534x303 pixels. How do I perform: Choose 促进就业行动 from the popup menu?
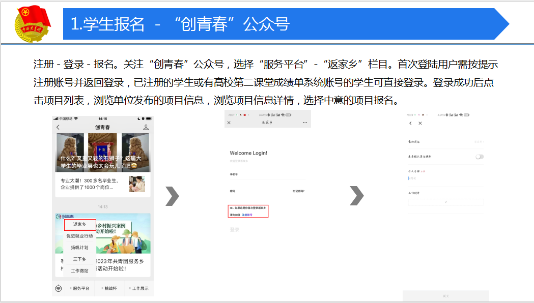[80, 236]
